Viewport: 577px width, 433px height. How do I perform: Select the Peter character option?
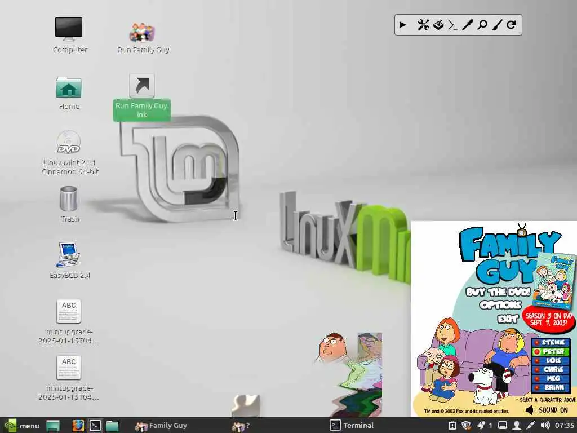point(551,351)
